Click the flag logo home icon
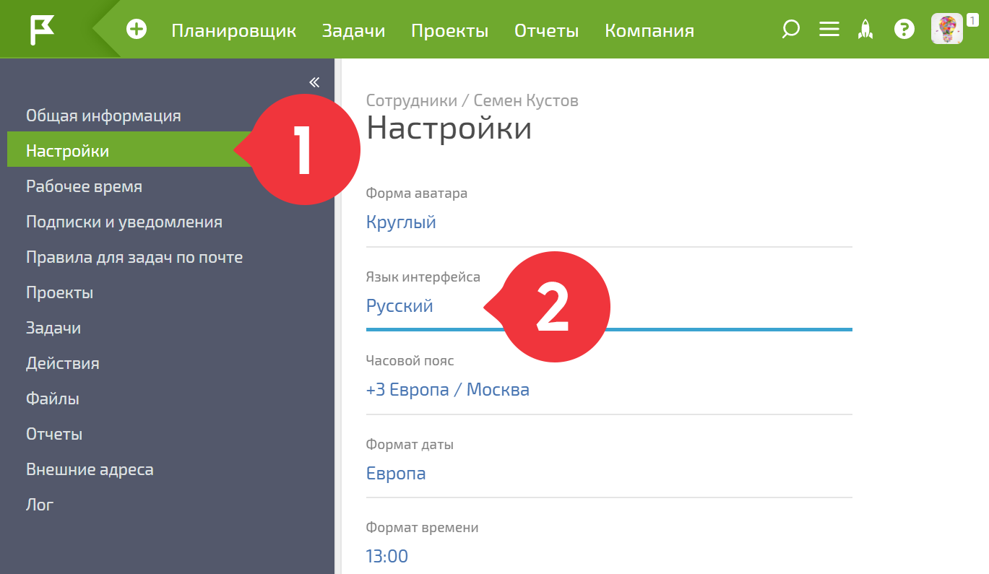This screenshot has width=989, height=574. [42, 30]
